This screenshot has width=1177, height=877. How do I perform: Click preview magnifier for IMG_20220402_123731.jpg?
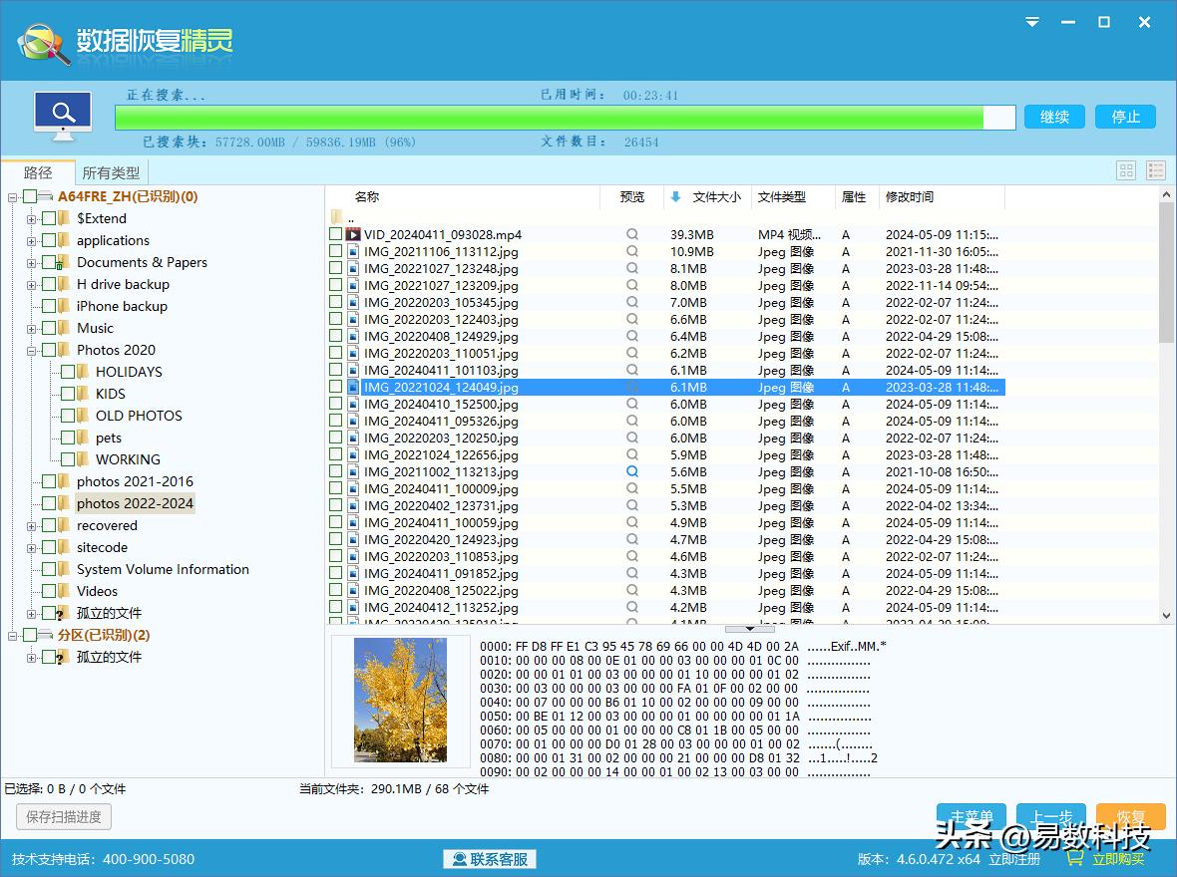click(x=632, y=505)
